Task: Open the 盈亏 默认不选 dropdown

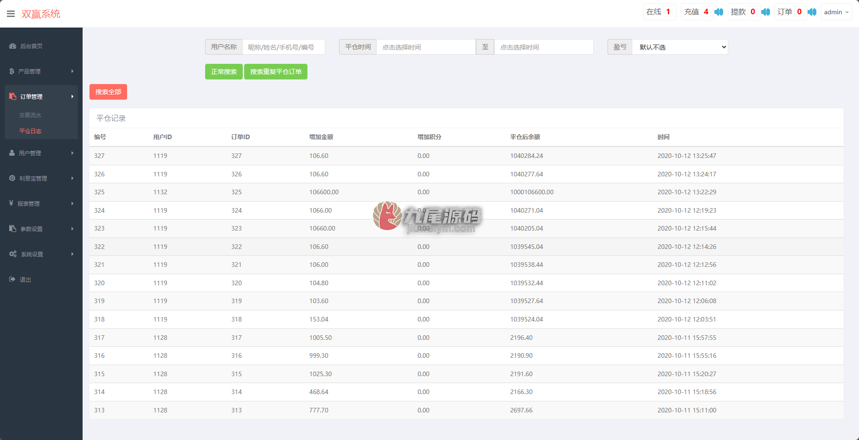Action: (x=680, y=47)
